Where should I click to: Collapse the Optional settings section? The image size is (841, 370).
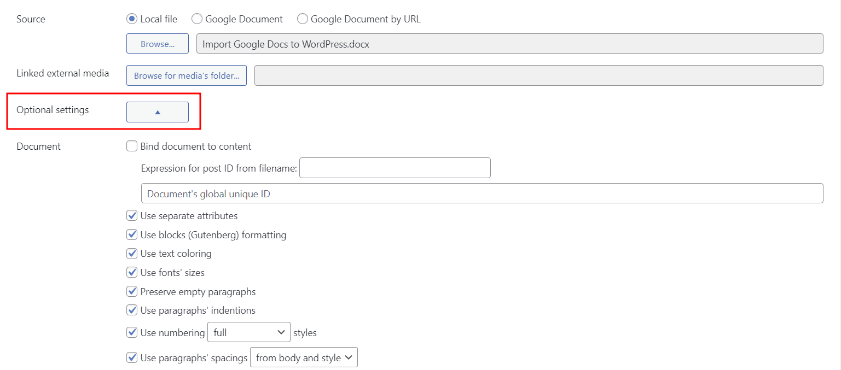[x=158, y=112]
